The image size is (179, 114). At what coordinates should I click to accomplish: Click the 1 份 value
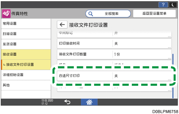pos(117,54)
